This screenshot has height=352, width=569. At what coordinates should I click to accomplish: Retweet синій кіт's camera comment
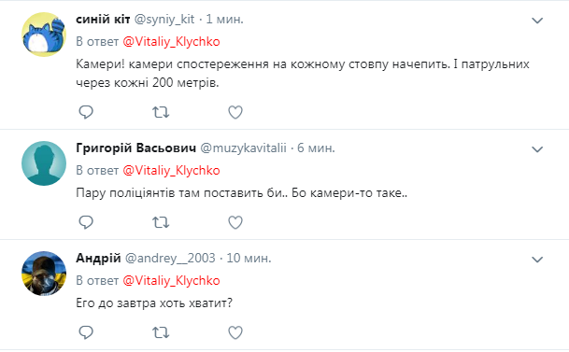pyautogui.click(x=161, y=112)
